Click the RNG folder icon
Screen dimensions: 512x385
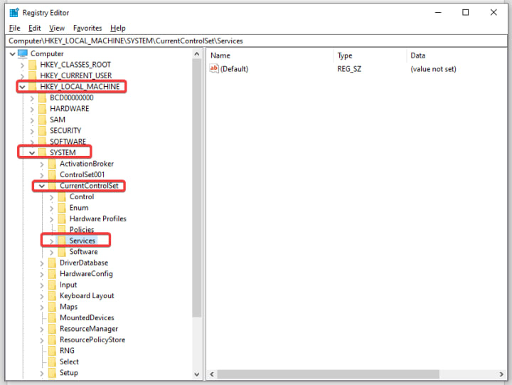52,351
